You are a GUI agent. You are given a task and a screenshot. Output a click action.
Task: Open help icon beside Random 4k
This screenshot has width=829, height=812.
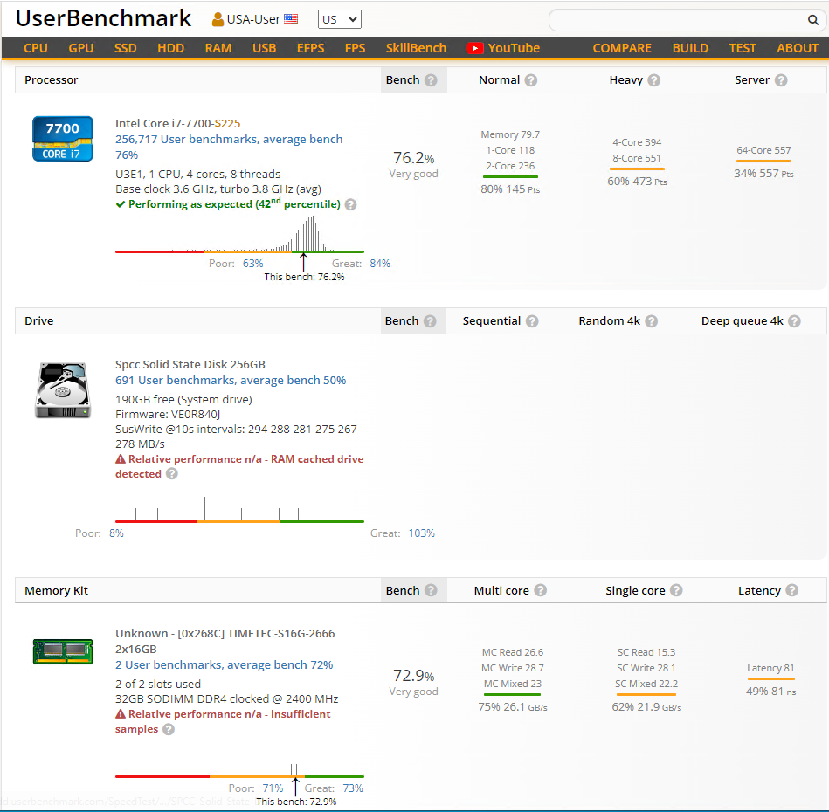coord(652,321)
